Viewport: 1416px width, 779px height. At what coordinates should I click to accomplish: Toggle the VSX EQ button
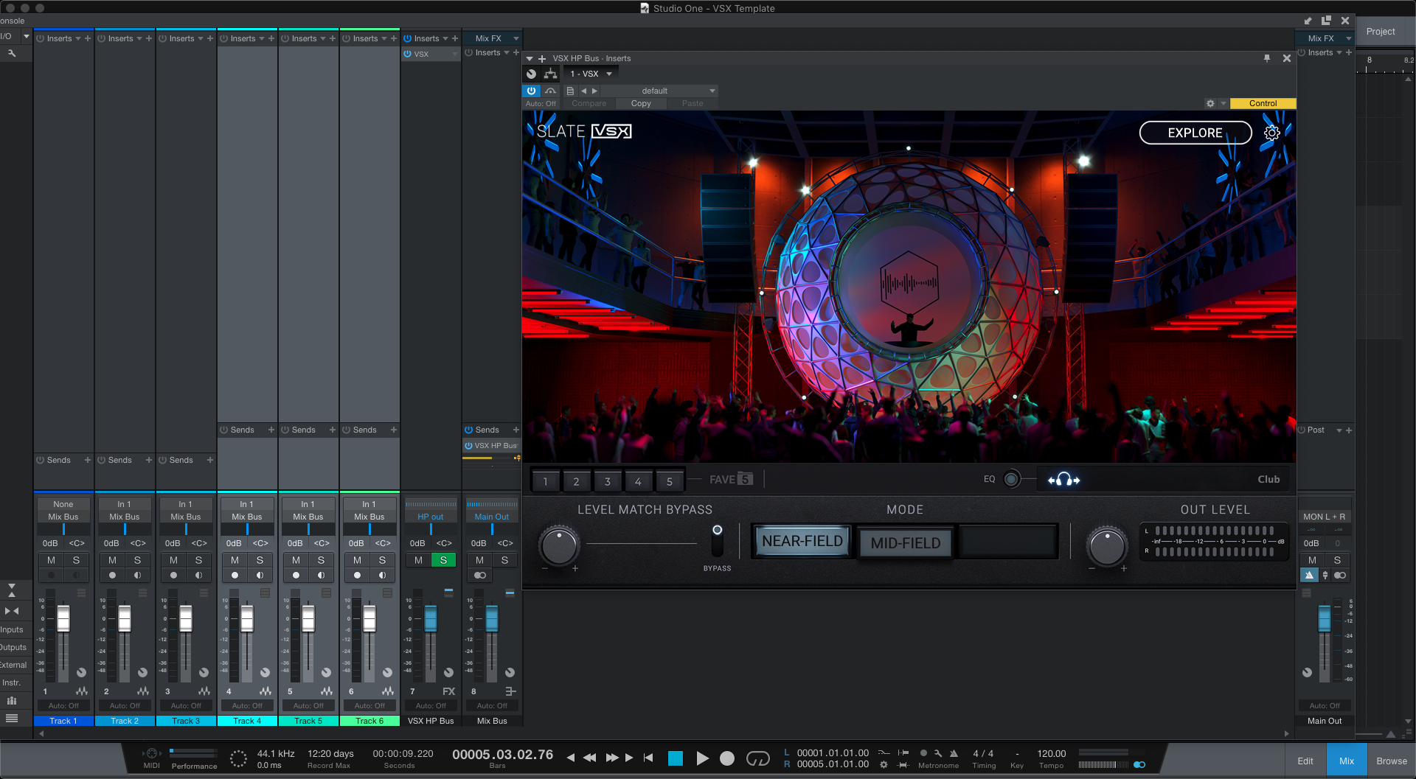tap(1012, 480)
